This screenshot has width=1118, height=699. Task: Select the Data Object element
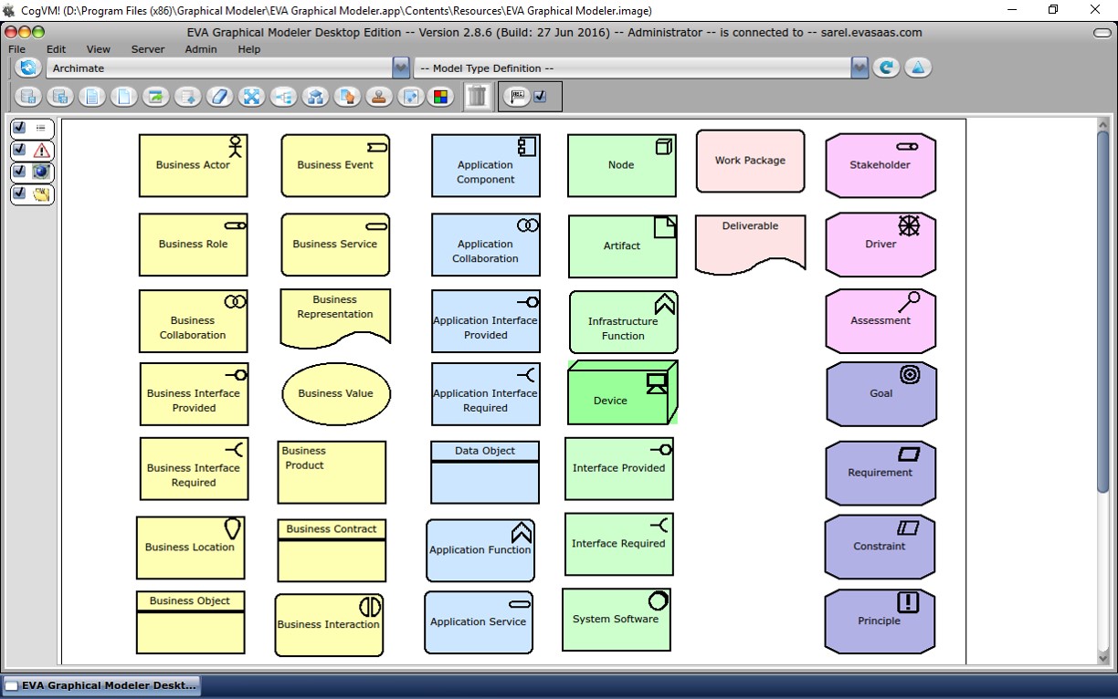point(485,473)
